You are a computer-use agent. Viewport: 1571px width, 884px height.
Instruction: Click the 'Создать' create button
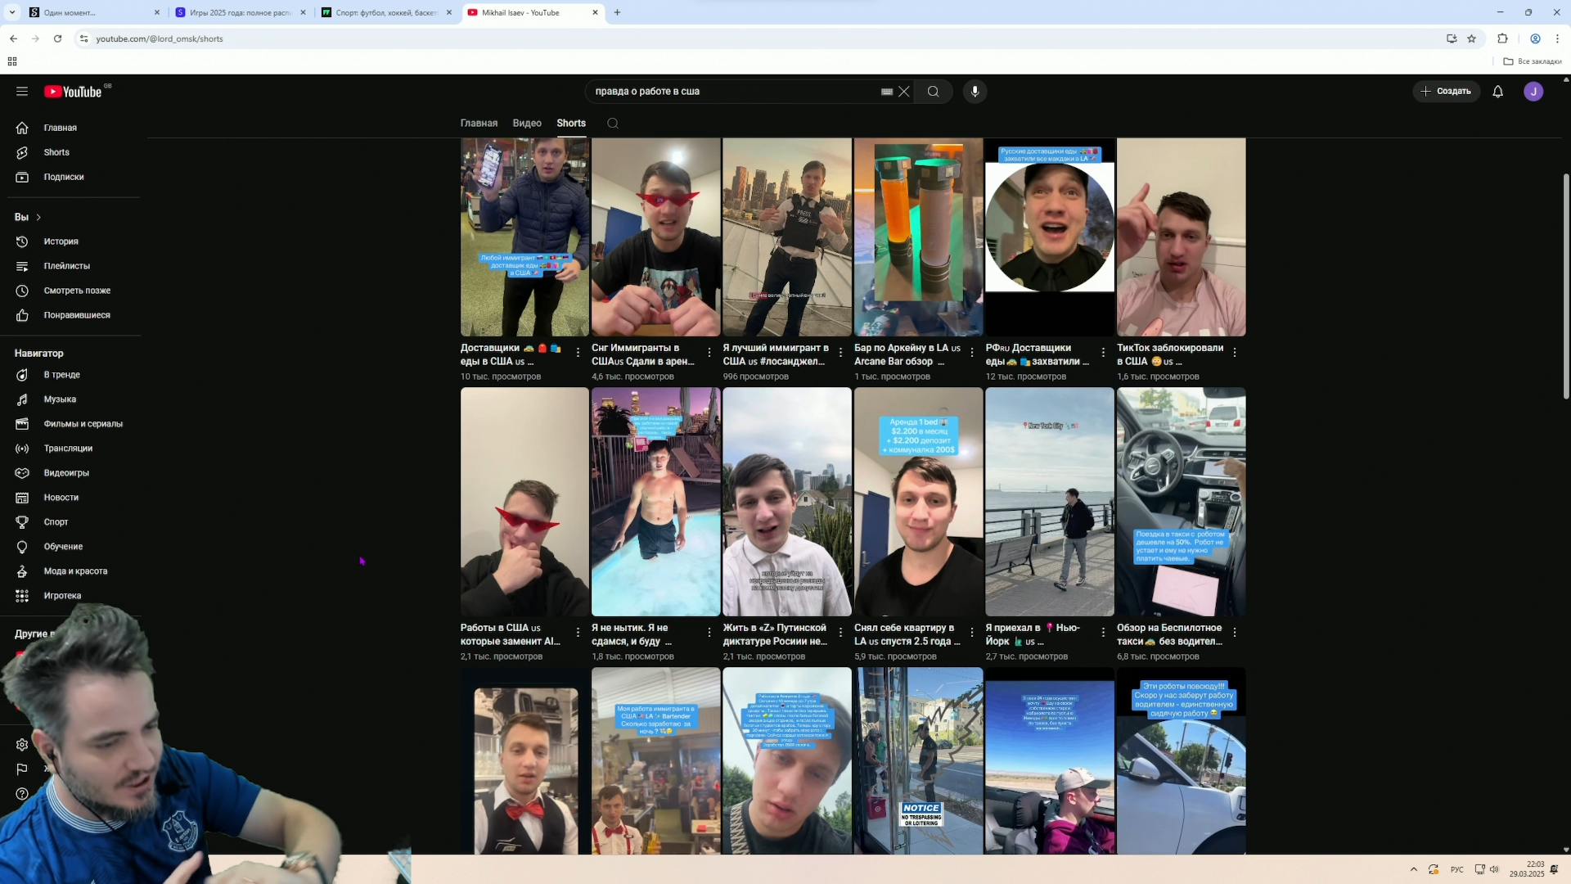1447,92
